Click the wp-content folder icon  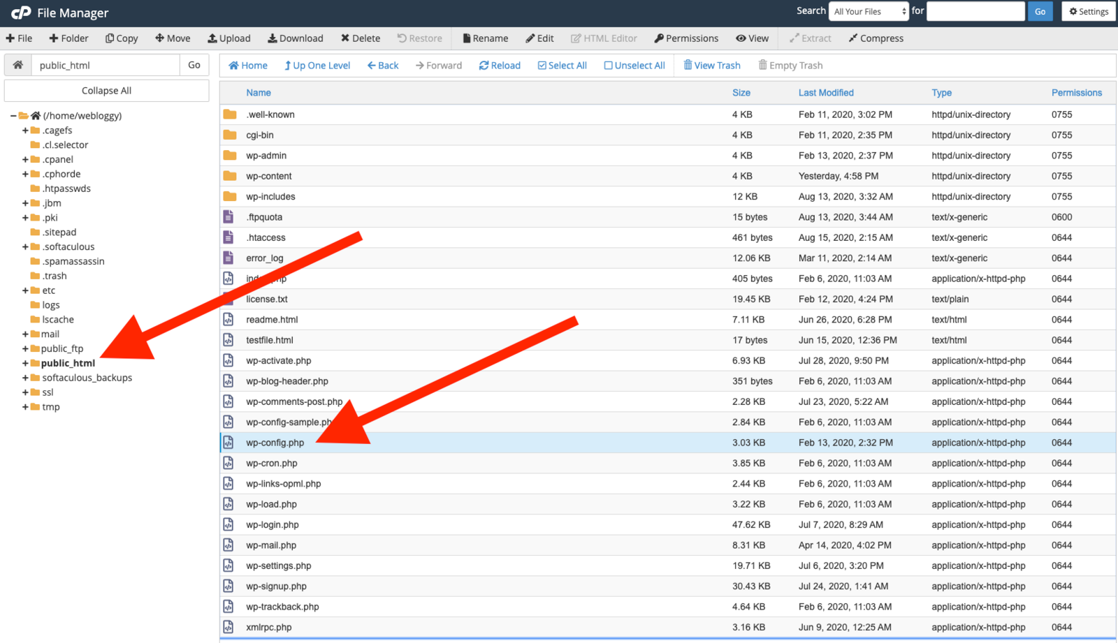click(x=229, y=176)
